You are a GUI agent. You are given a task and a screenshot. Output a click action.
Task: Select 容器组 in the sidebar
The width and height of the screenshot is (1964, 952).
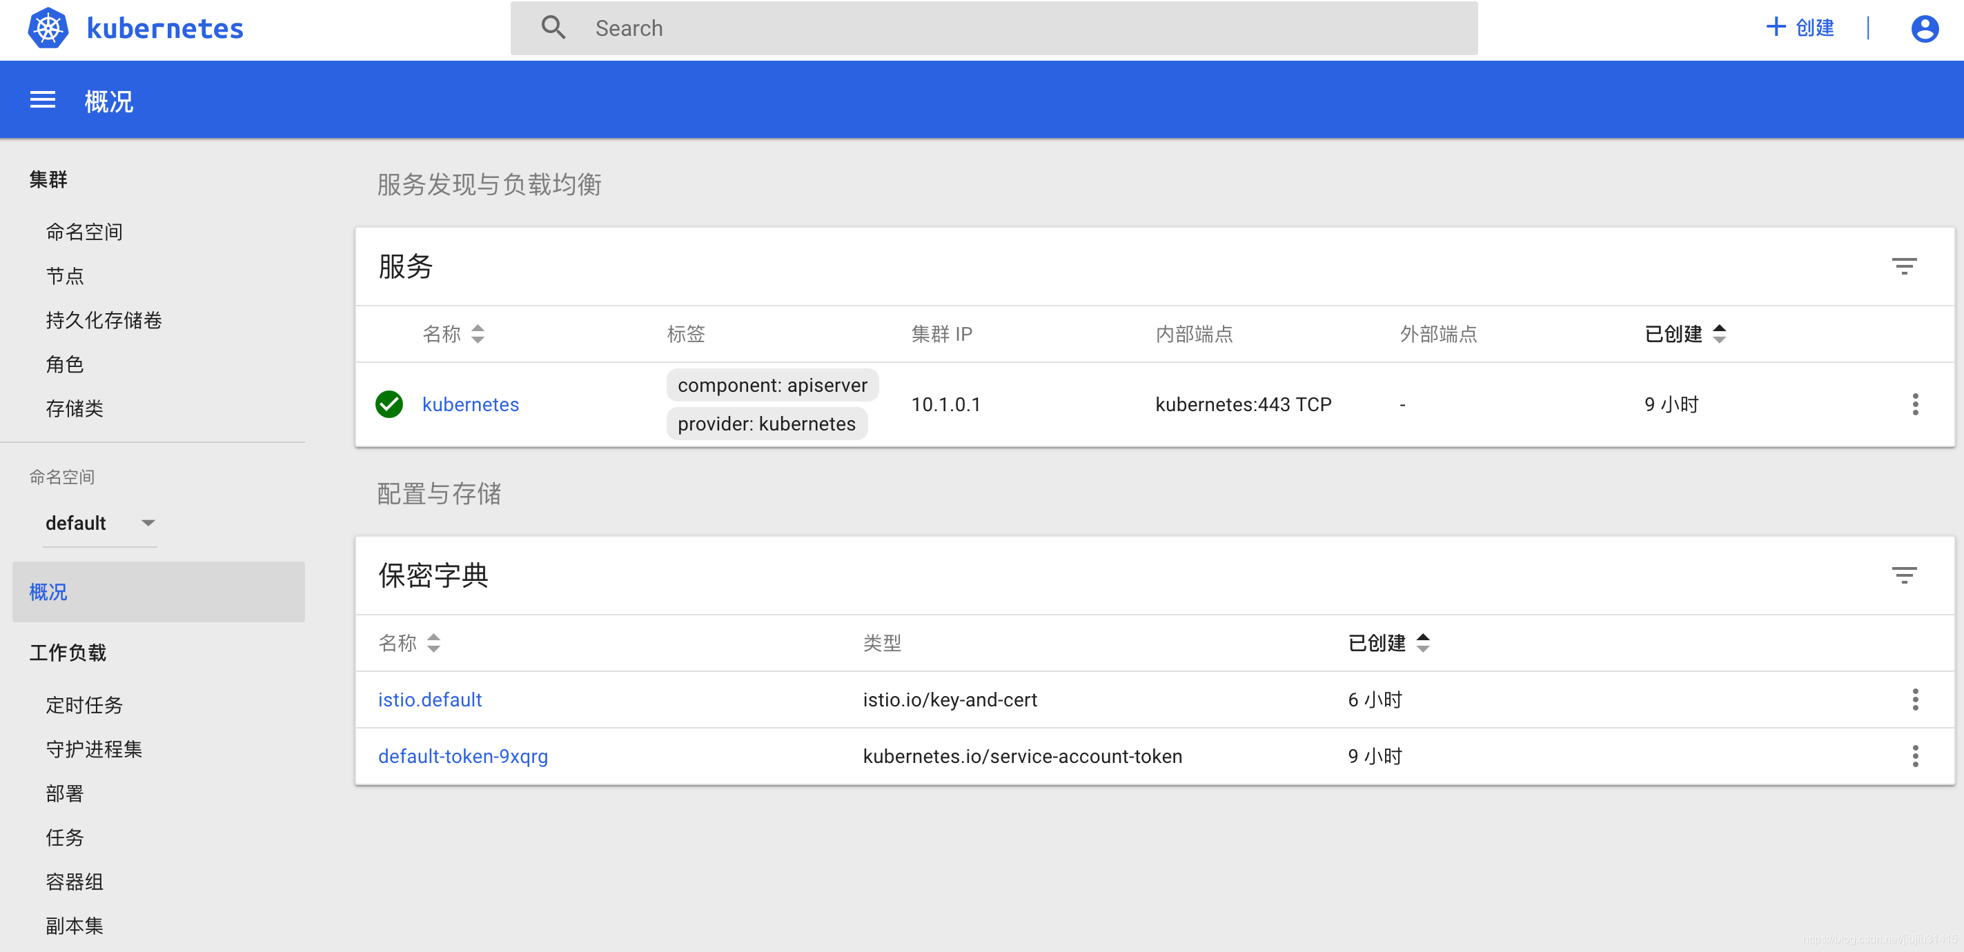(x=74, y=881)
